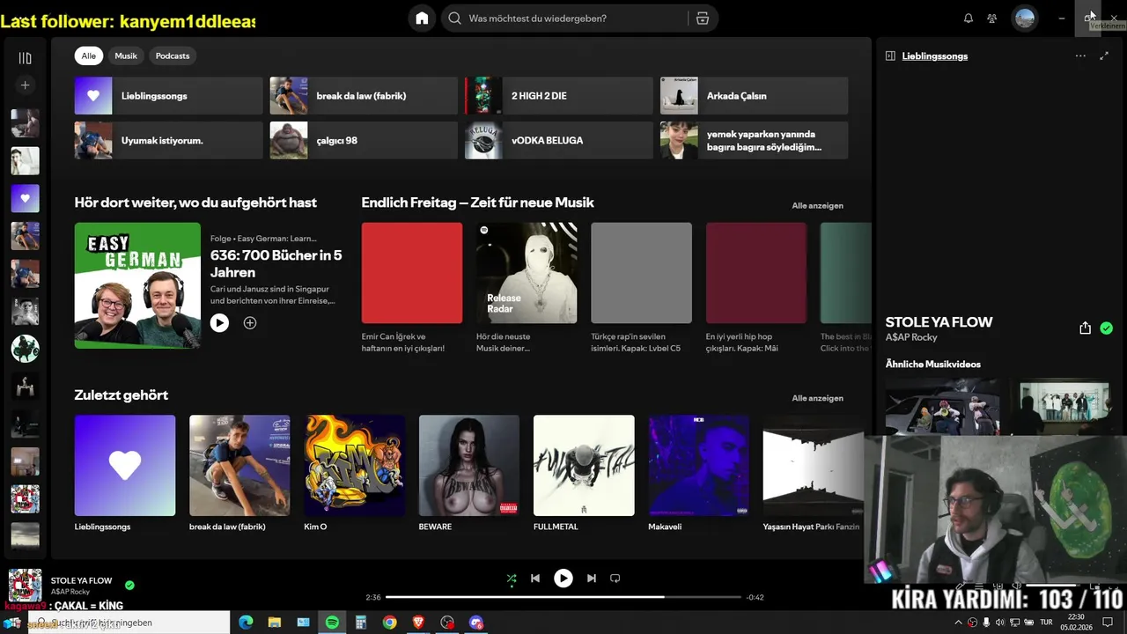This screenshot has height=634, width=1127.
Task: Toggle repeat mode
Action: (615, 579)
